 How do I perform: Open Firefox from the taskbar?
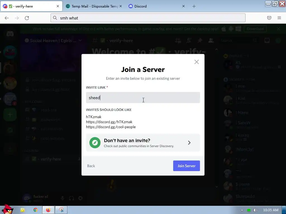[48, 210]
